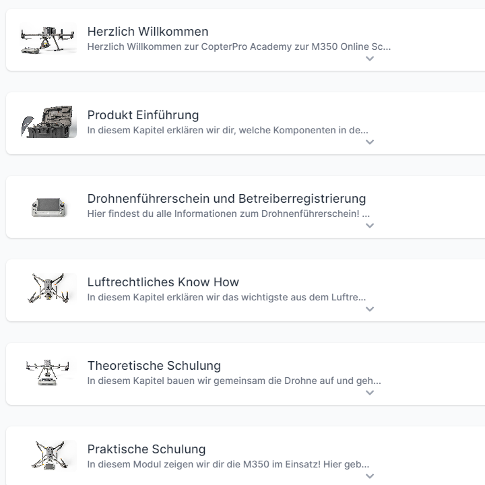Click the CopterPro Academy welcome description text
The image size is (485, 485).
(x=238, y=47)
